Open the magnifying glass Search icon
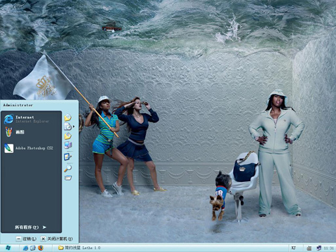This screenshot has height=252, width=336. 68,168
